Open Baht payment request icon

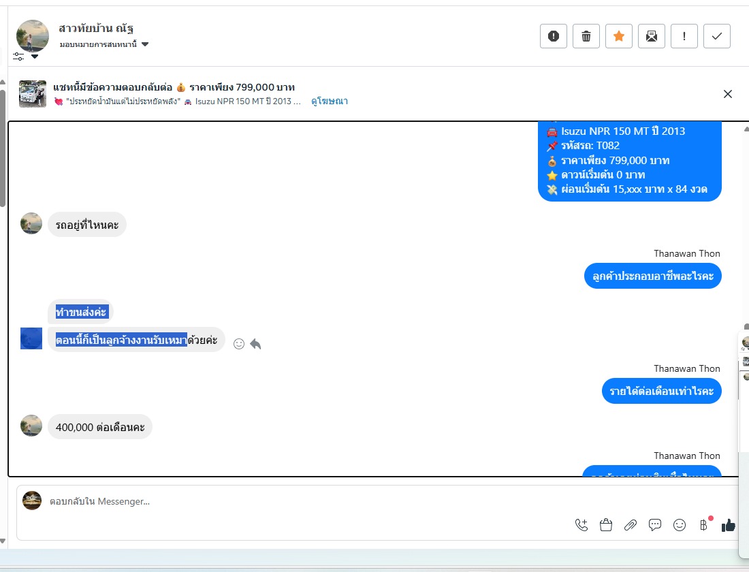click(704, 525)
